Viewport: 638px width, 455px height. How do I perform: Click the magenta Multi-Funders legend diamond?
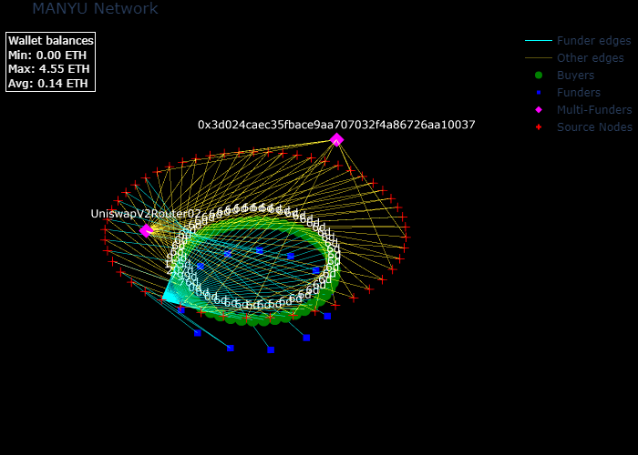(x=539, y=110)
